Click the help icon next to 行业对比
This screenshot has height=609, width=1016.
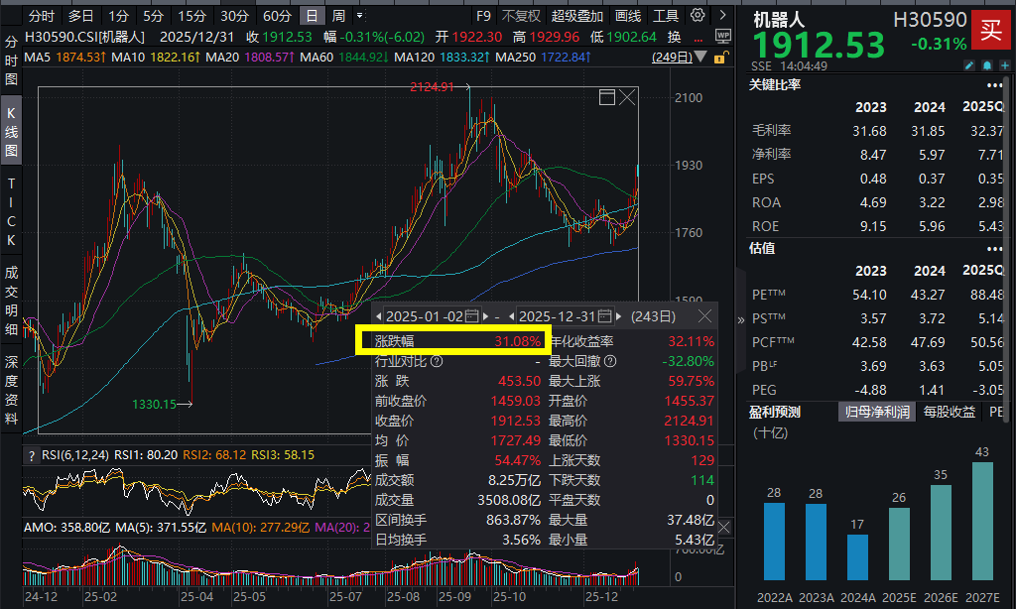(x=437, y=362)
